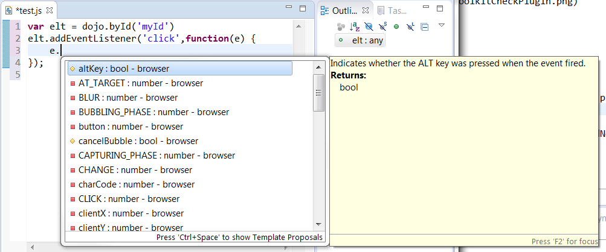
Task: Collapse all items in the Outline view
Action: click(x=424, y=27)
